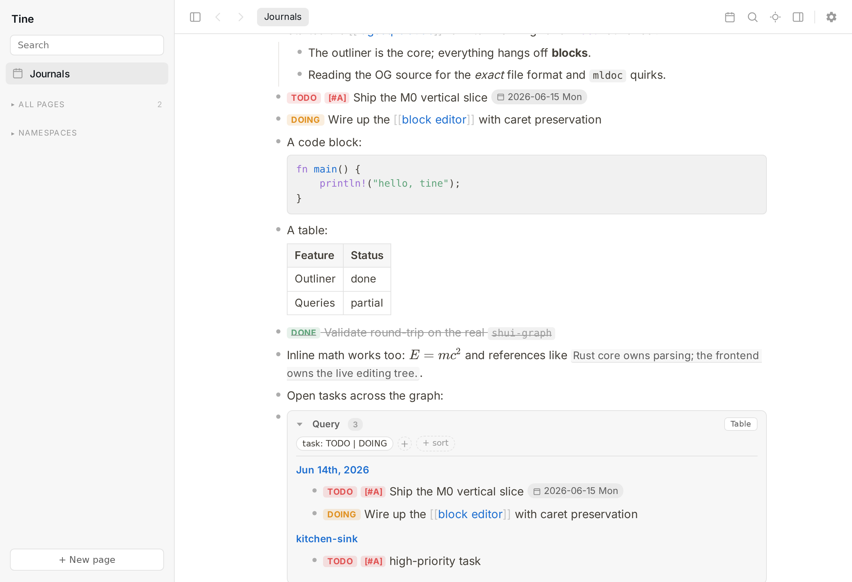Open Journals in the sidebar
852x582 pixels.
tap(87, 74)
